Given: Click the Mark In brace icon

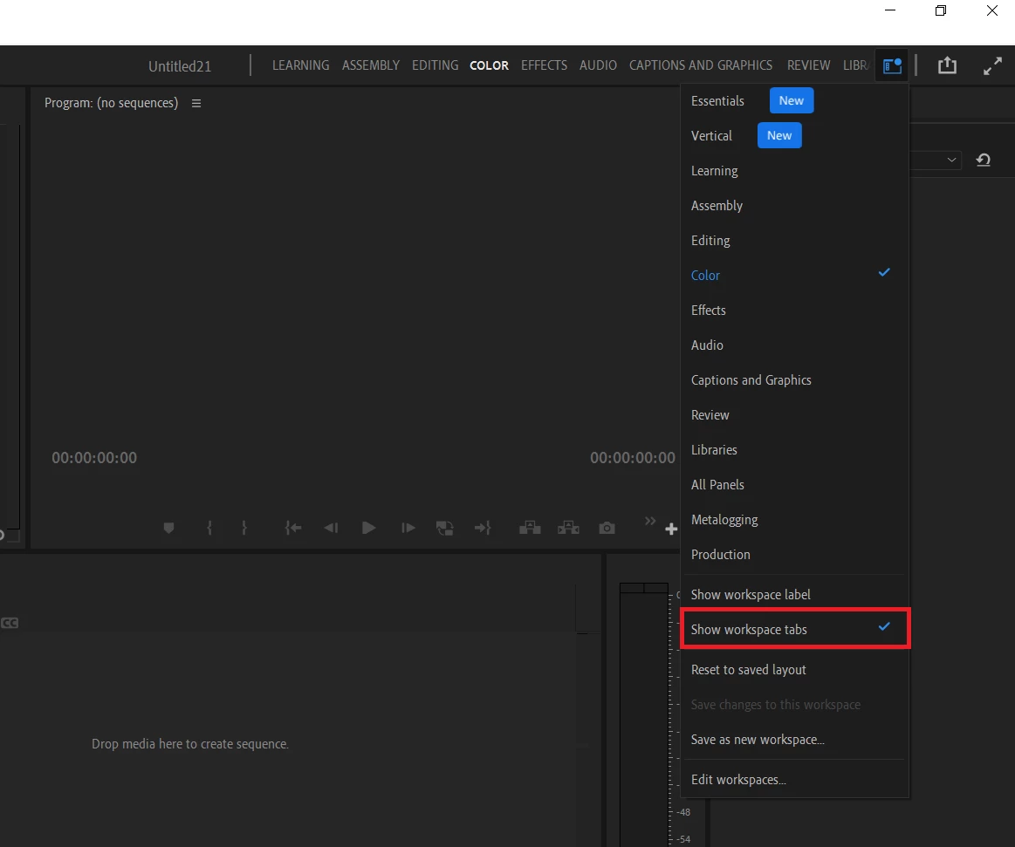Looking at the screenshot, I should (209, 528).
